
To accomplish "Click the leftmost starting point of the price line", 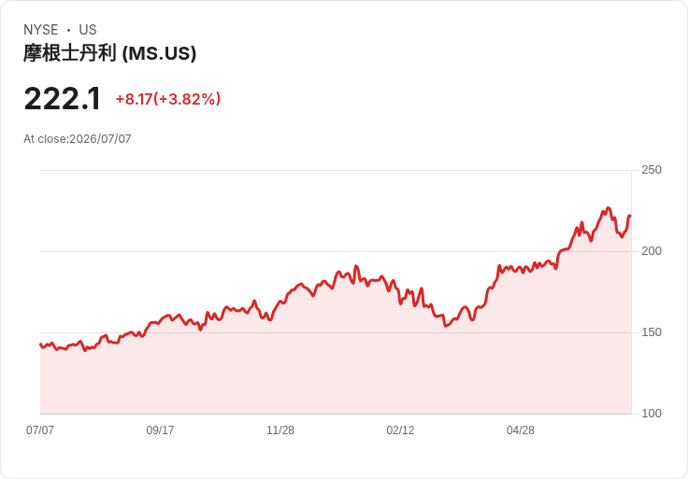I will [40, 345].
